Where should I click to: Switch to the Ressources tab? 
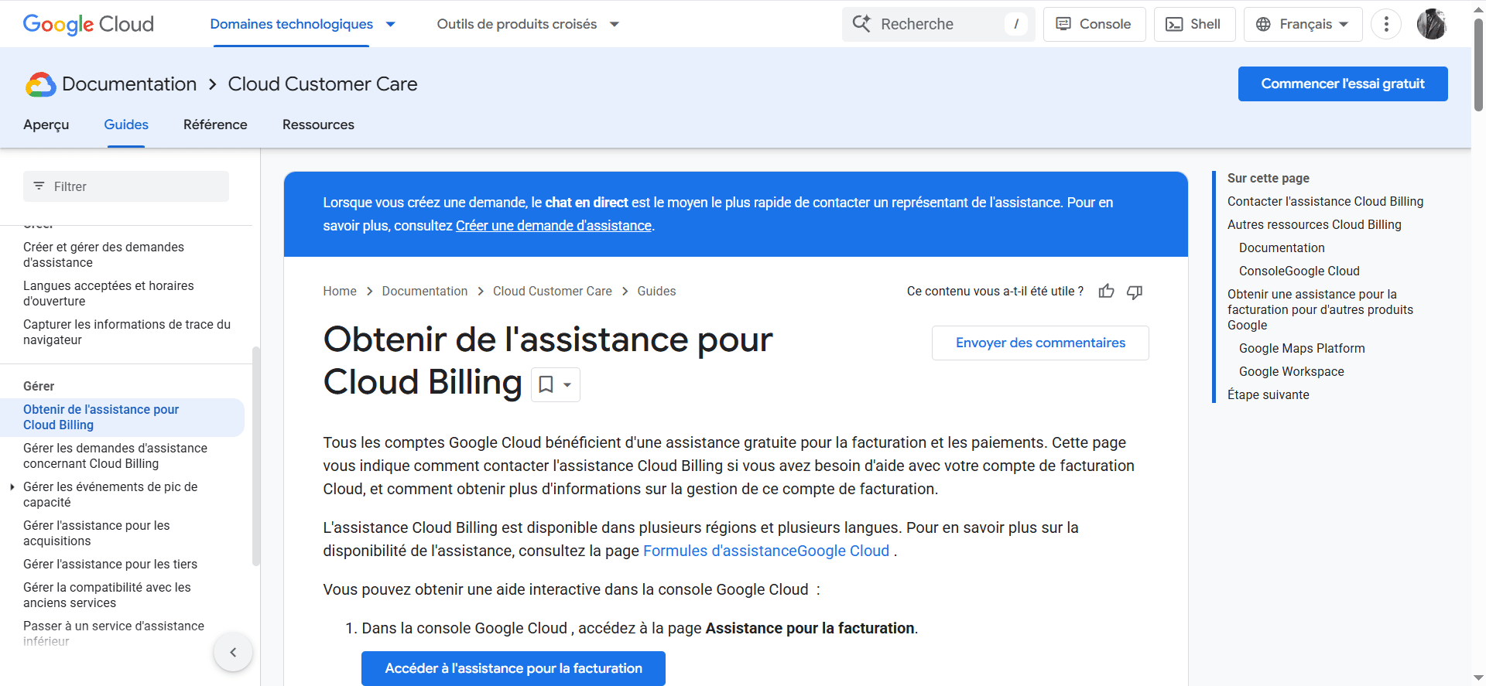tap(318, 125)
